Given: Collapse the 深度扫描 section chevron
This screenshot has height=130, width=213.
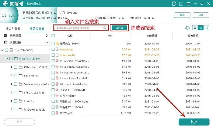Looking at the screenshot, I should click(x=47, y=42).
